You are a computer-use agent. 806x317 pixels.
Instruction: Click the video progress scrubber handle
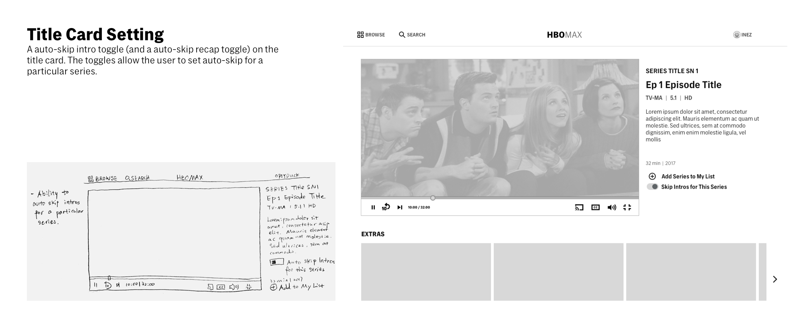(x=433, y=198)
